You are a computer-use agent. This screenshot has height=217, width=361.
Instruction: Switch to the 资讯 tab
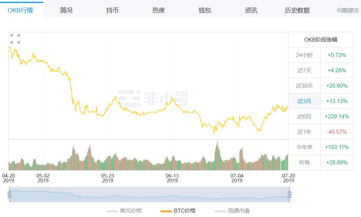[x=251, y=10]
